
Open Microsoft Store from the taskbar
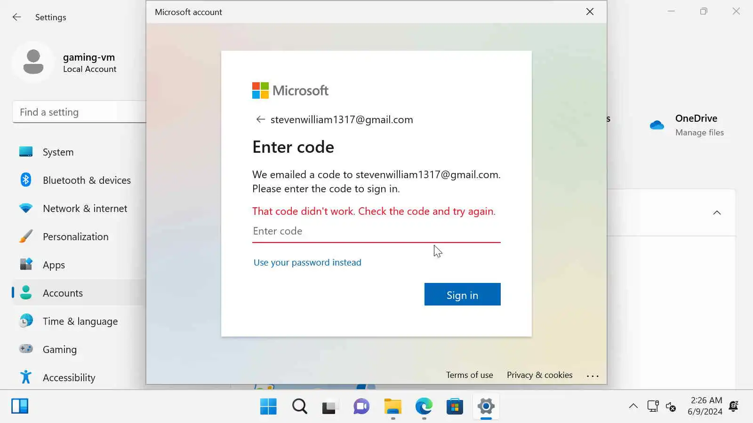455,406
